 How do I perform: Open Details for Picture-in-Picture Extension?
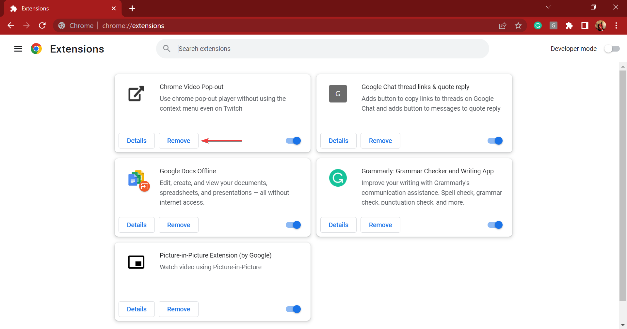tap(137, 309)
